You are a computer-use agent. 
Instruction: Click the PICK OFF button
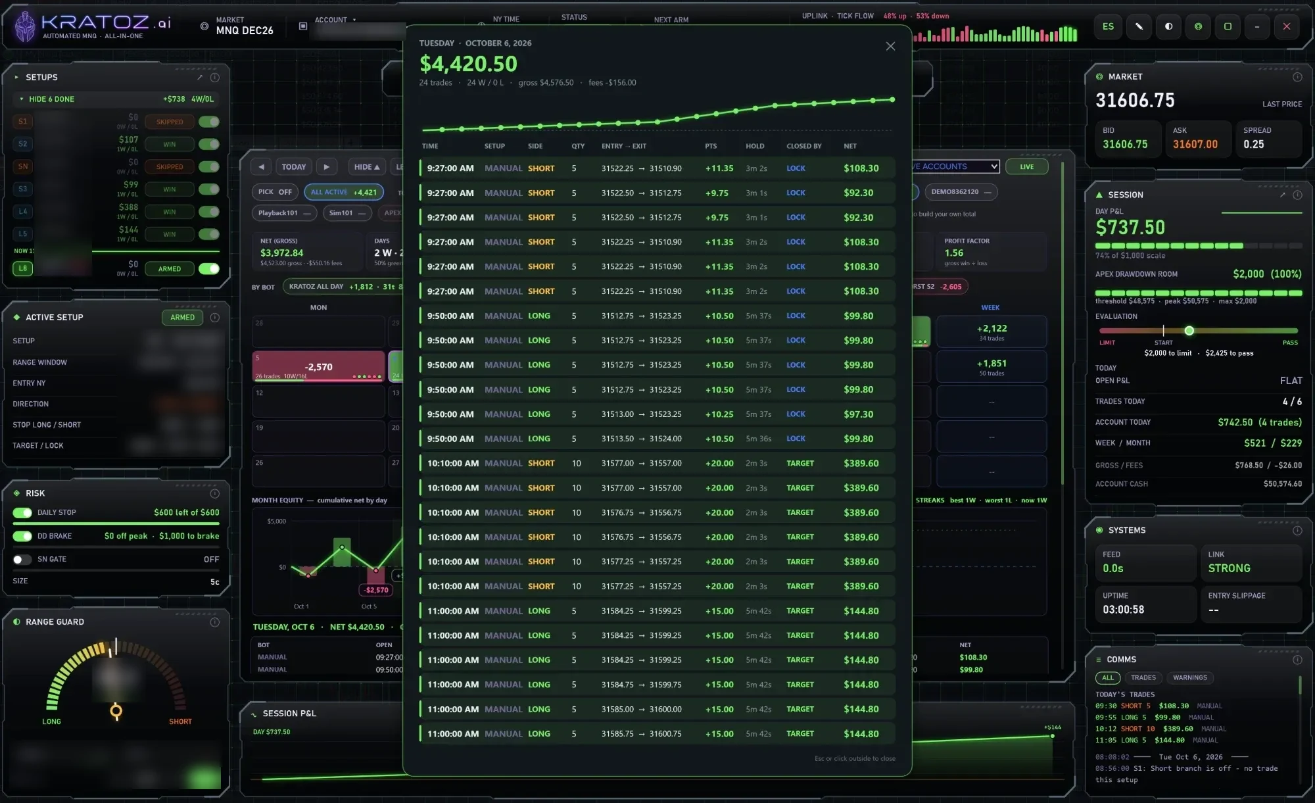pos(275,192)
